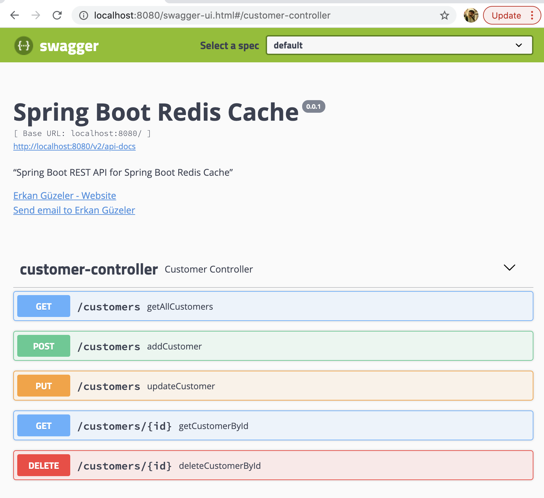Click the red DELETE method badge

click(44, 465)
